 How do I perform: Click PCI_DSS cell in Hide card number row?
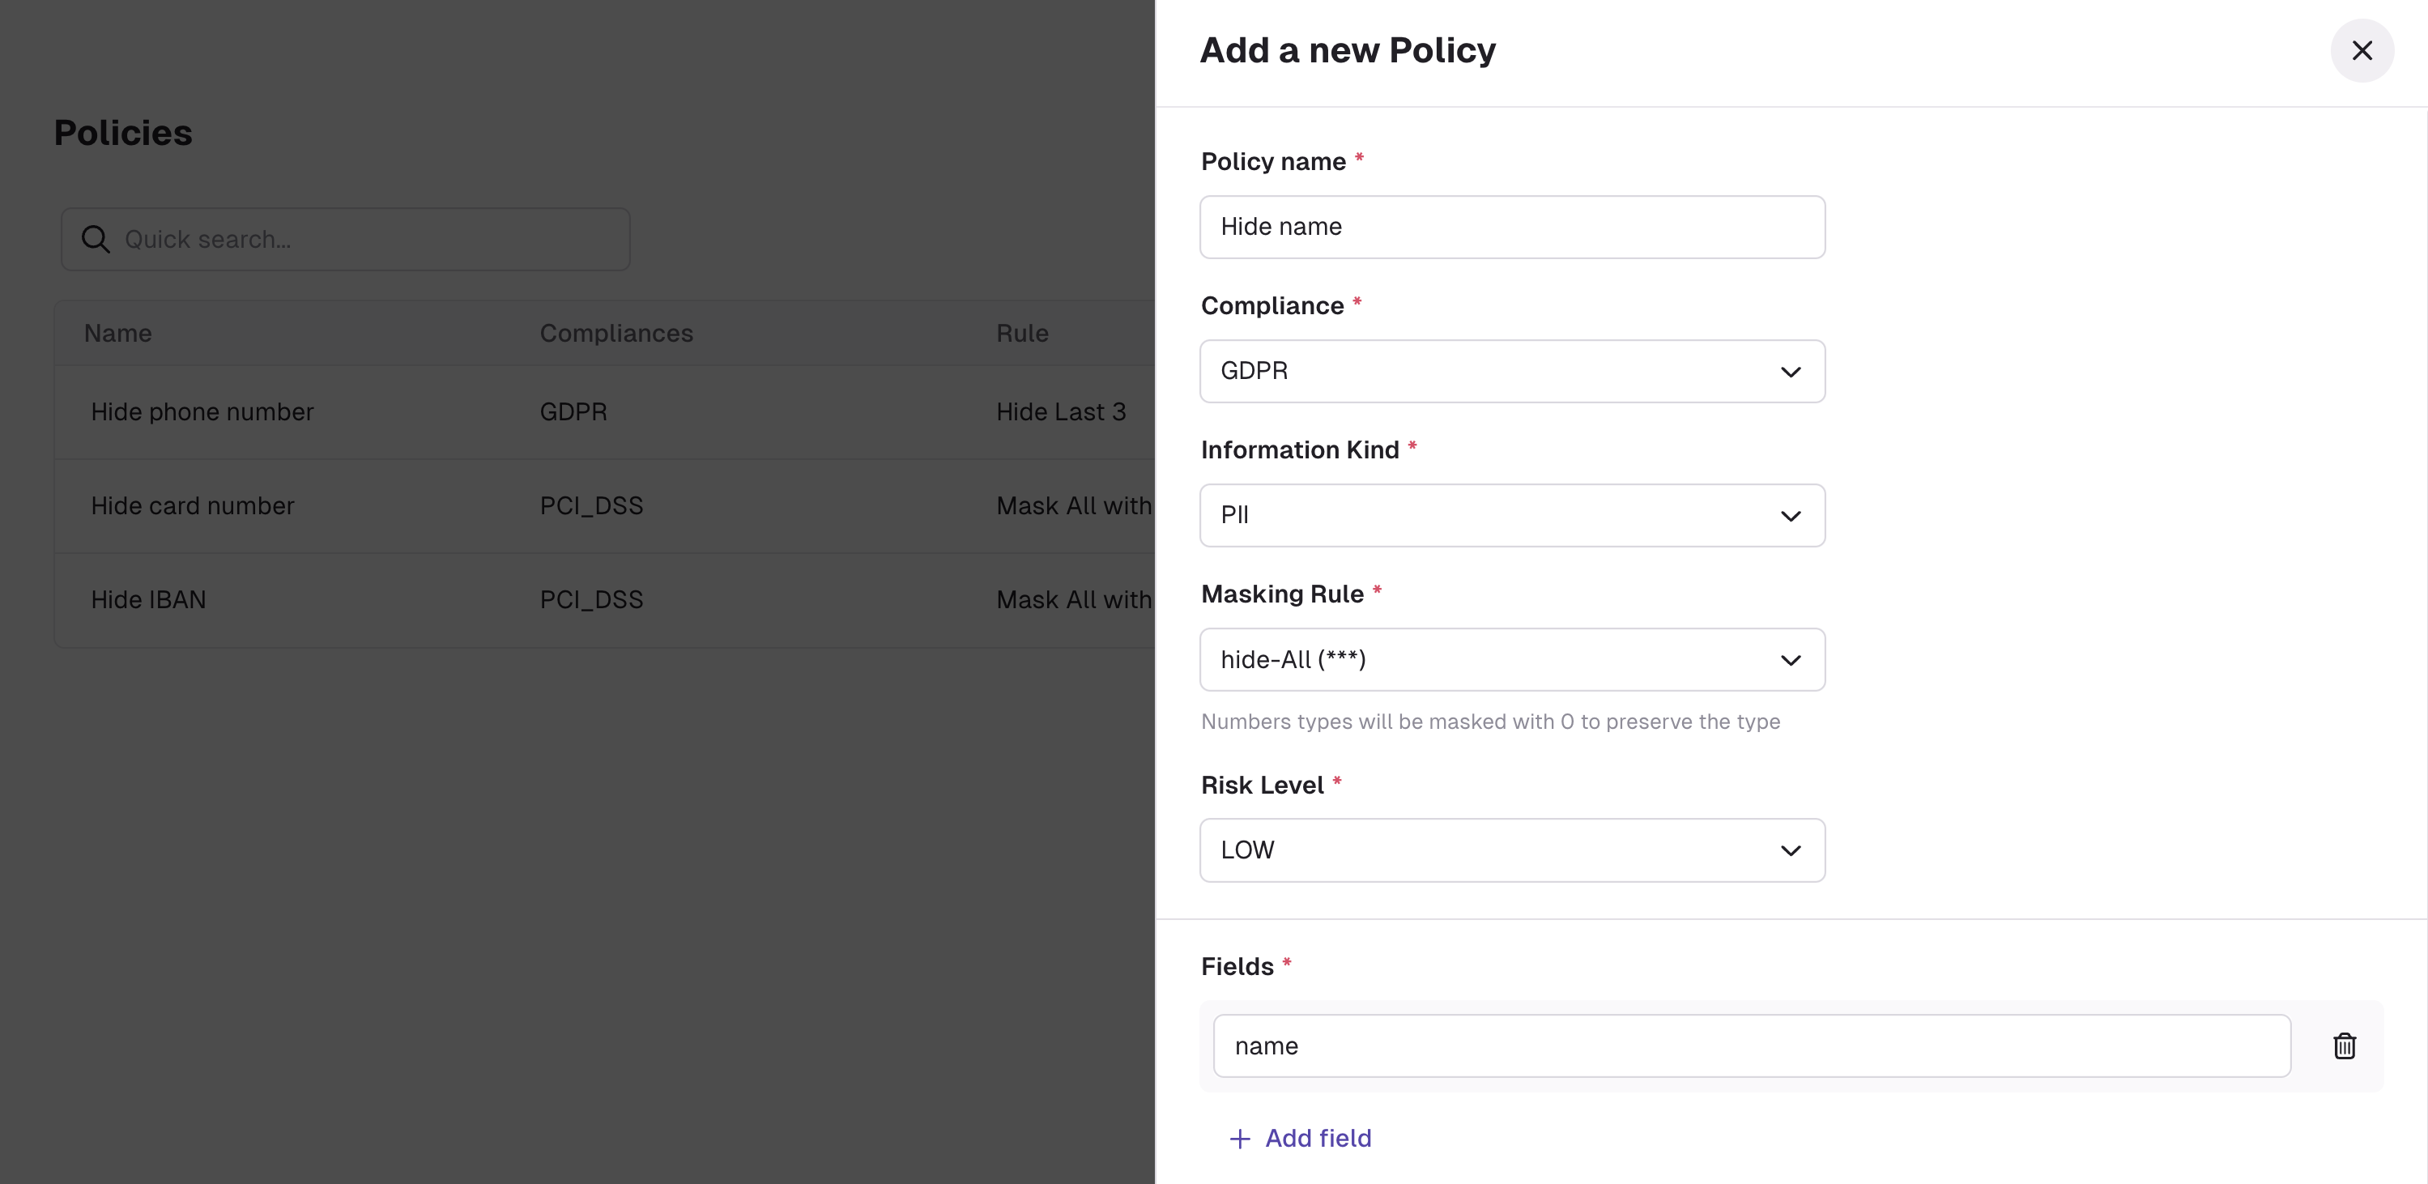click(x=591, y=506)
